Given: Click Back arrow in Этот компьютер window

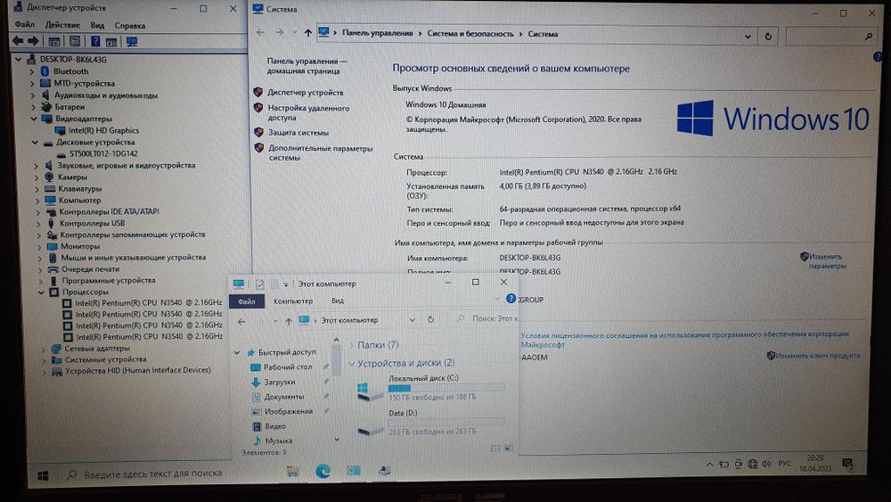Looking at the screenshot, I should [x=241, y=321].
